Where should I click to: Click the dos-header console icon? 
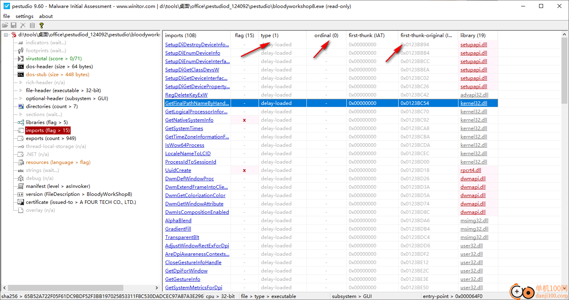pos(21,67)
